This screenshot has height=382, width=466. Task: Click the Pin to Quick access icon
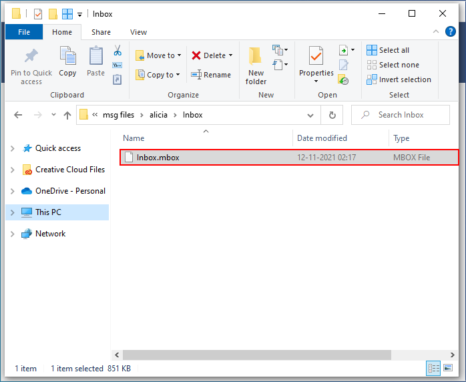click(31, 57)
